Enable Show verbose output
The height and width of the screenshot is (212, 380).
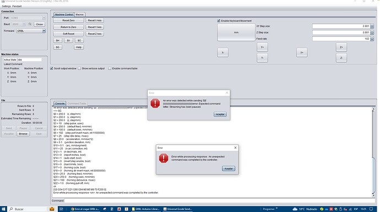79,69
